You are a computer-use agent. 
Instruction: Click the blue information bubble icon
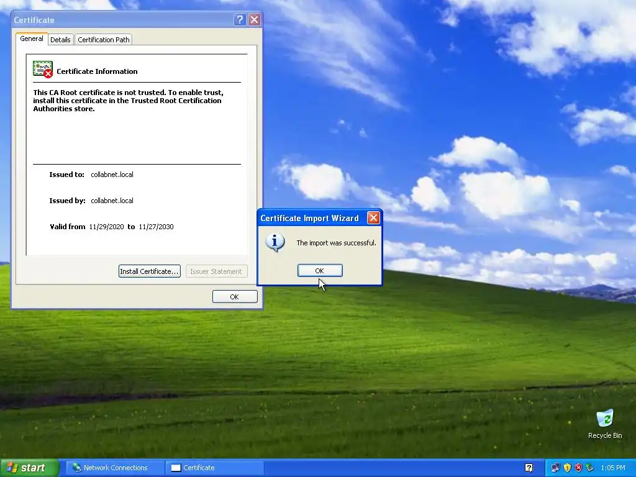[x=275, y=243]
